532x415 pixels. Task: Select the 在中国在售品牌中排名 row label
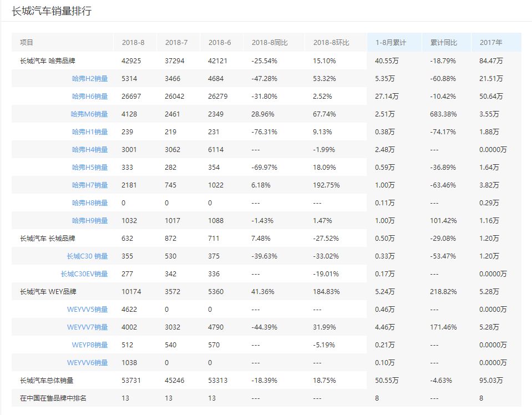[53, 398]
